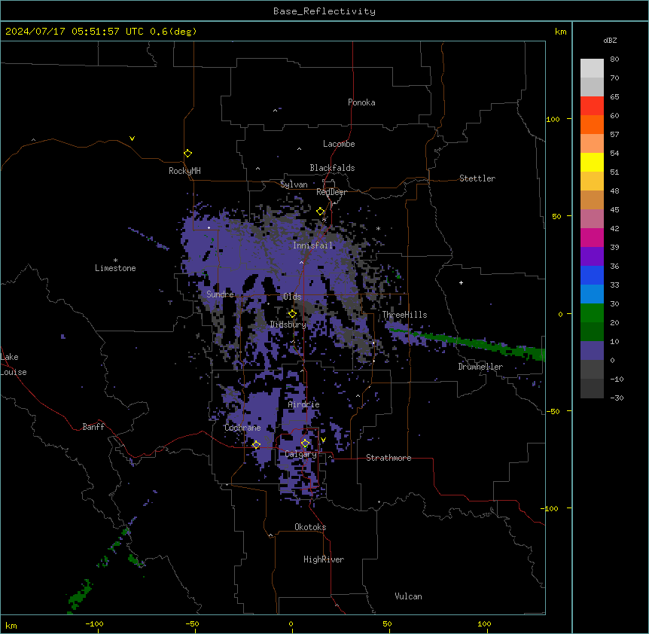649x634 pixels.
Task: Click the yellow diamond marker between Olds and Didsbury
Action: [292, 314]
